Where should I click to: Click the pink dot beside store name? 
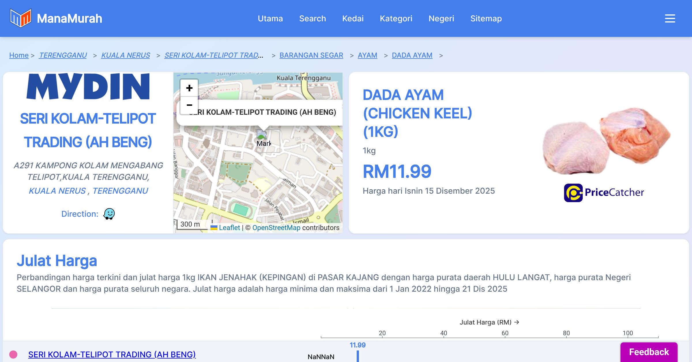(x=13, y=354)
